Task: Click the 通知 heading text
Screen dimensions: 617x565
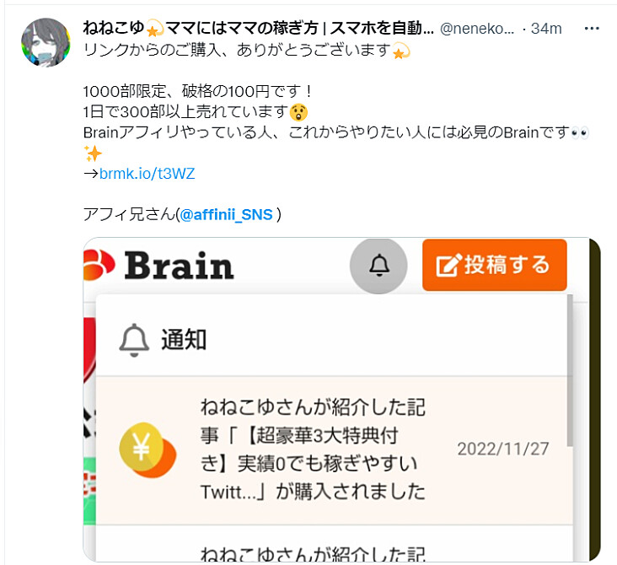Action: pos(184,340)
